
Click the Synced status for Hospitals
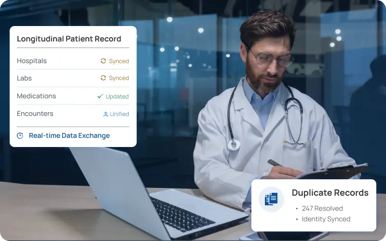(119, 61)
